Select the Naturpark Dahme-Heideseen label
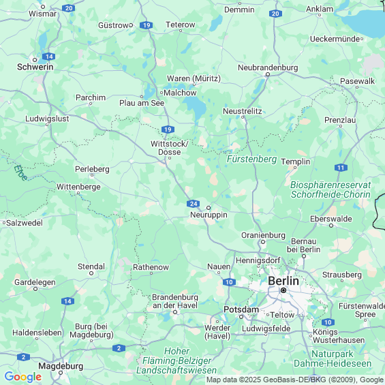This screenshot has width=385, height=385. coord(333,358)
